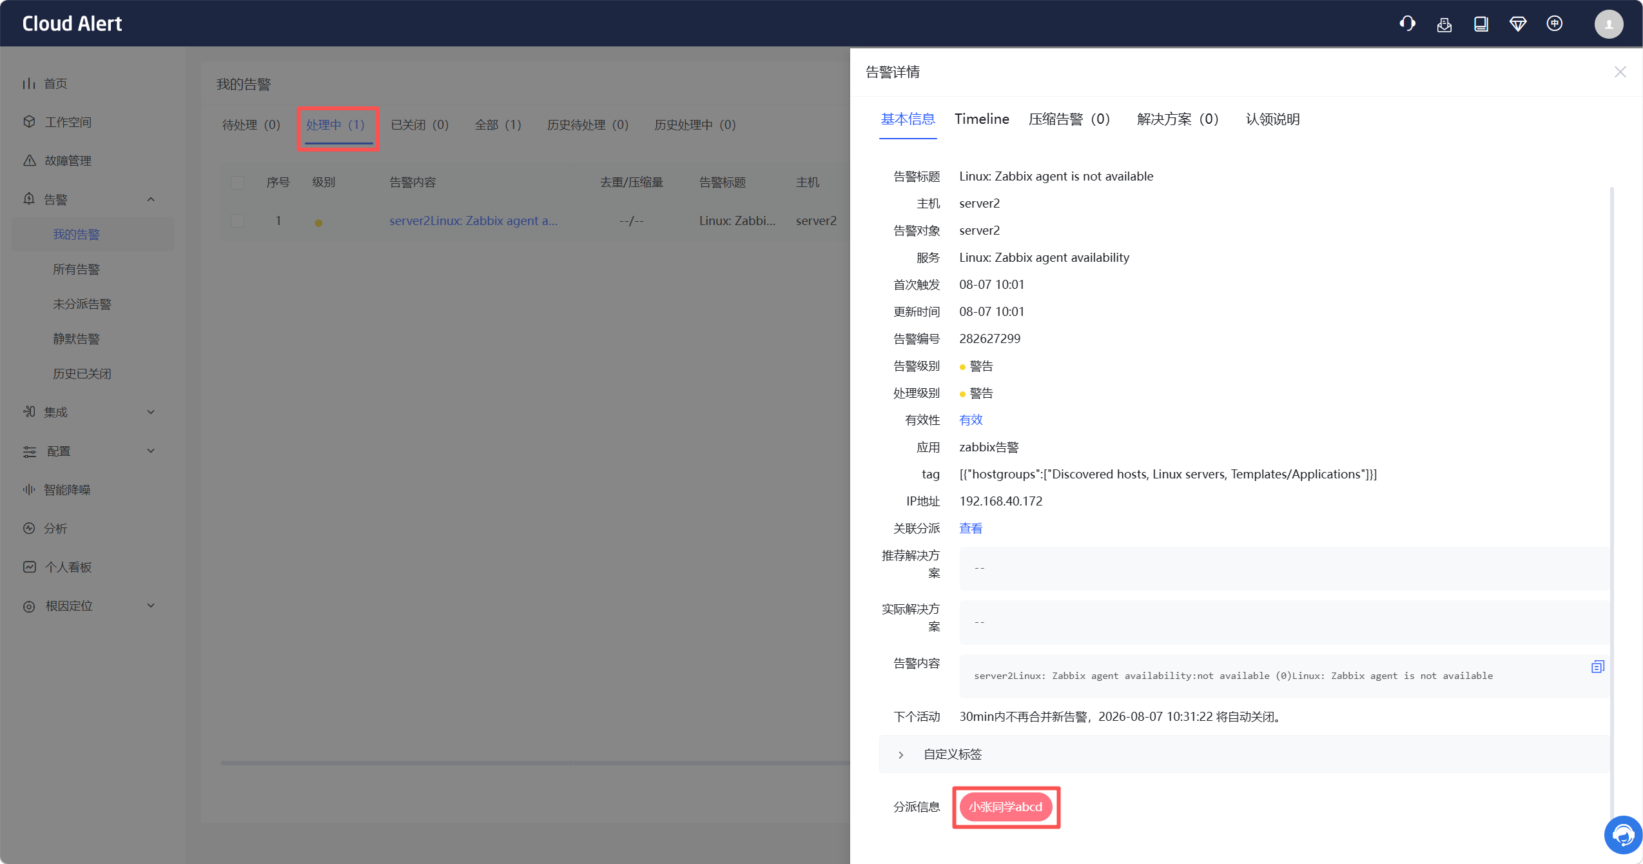Viewport: 1643px width, 864px height.
Task: Click the 个人看板 dashboard icon
Action: coord(29,567)
